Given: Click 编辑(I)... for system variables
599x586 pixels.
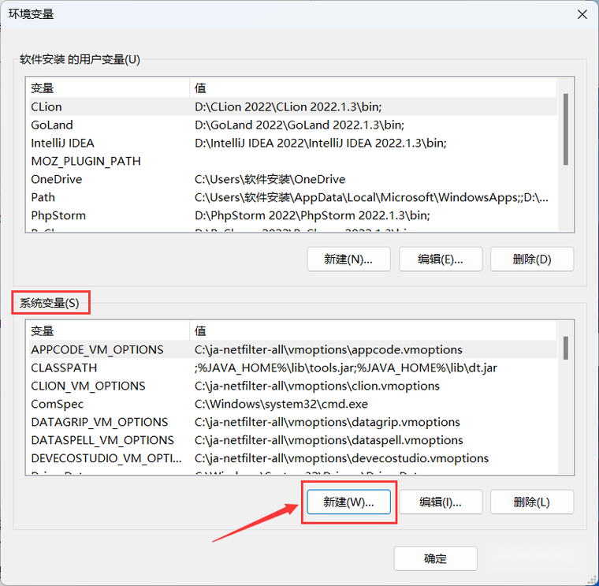Looking at the screenshot, I should 441,502.
